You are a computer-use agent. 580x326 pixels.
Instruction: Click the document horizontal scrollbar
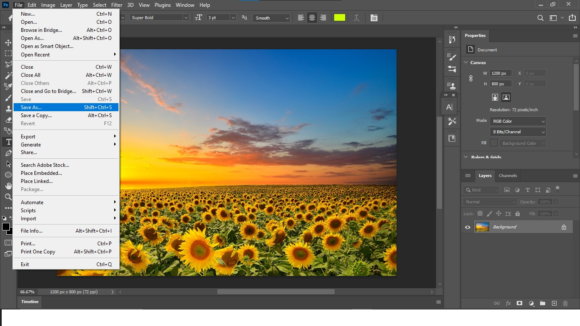click(275, 292)
